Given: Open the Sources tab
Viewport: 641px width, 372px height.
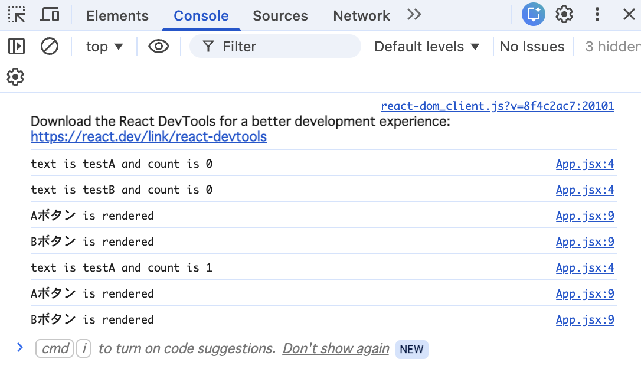Looking at the screenshot, I should 280,16.
